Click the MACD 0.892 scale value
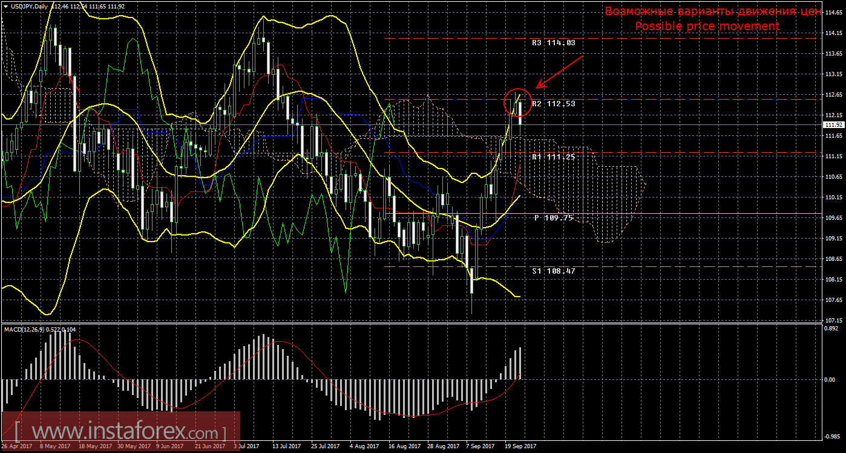Image resolution: width=846 pixels, height=453 pixels. tap(832, 329)
